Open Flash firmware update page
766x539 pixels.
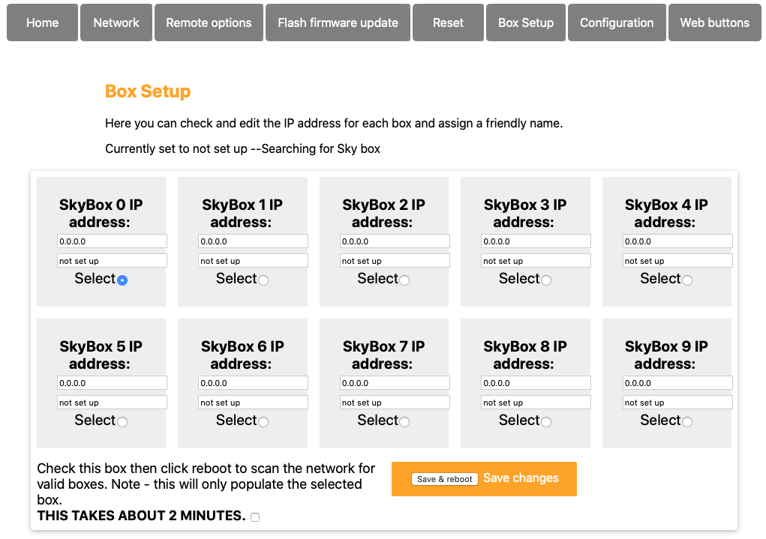(338, 22)
